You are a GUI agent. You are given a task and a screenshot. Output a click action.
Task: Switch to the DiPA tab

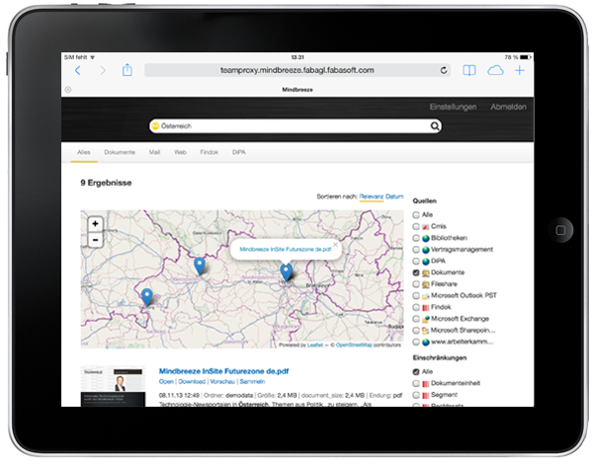tap(238, 152)
